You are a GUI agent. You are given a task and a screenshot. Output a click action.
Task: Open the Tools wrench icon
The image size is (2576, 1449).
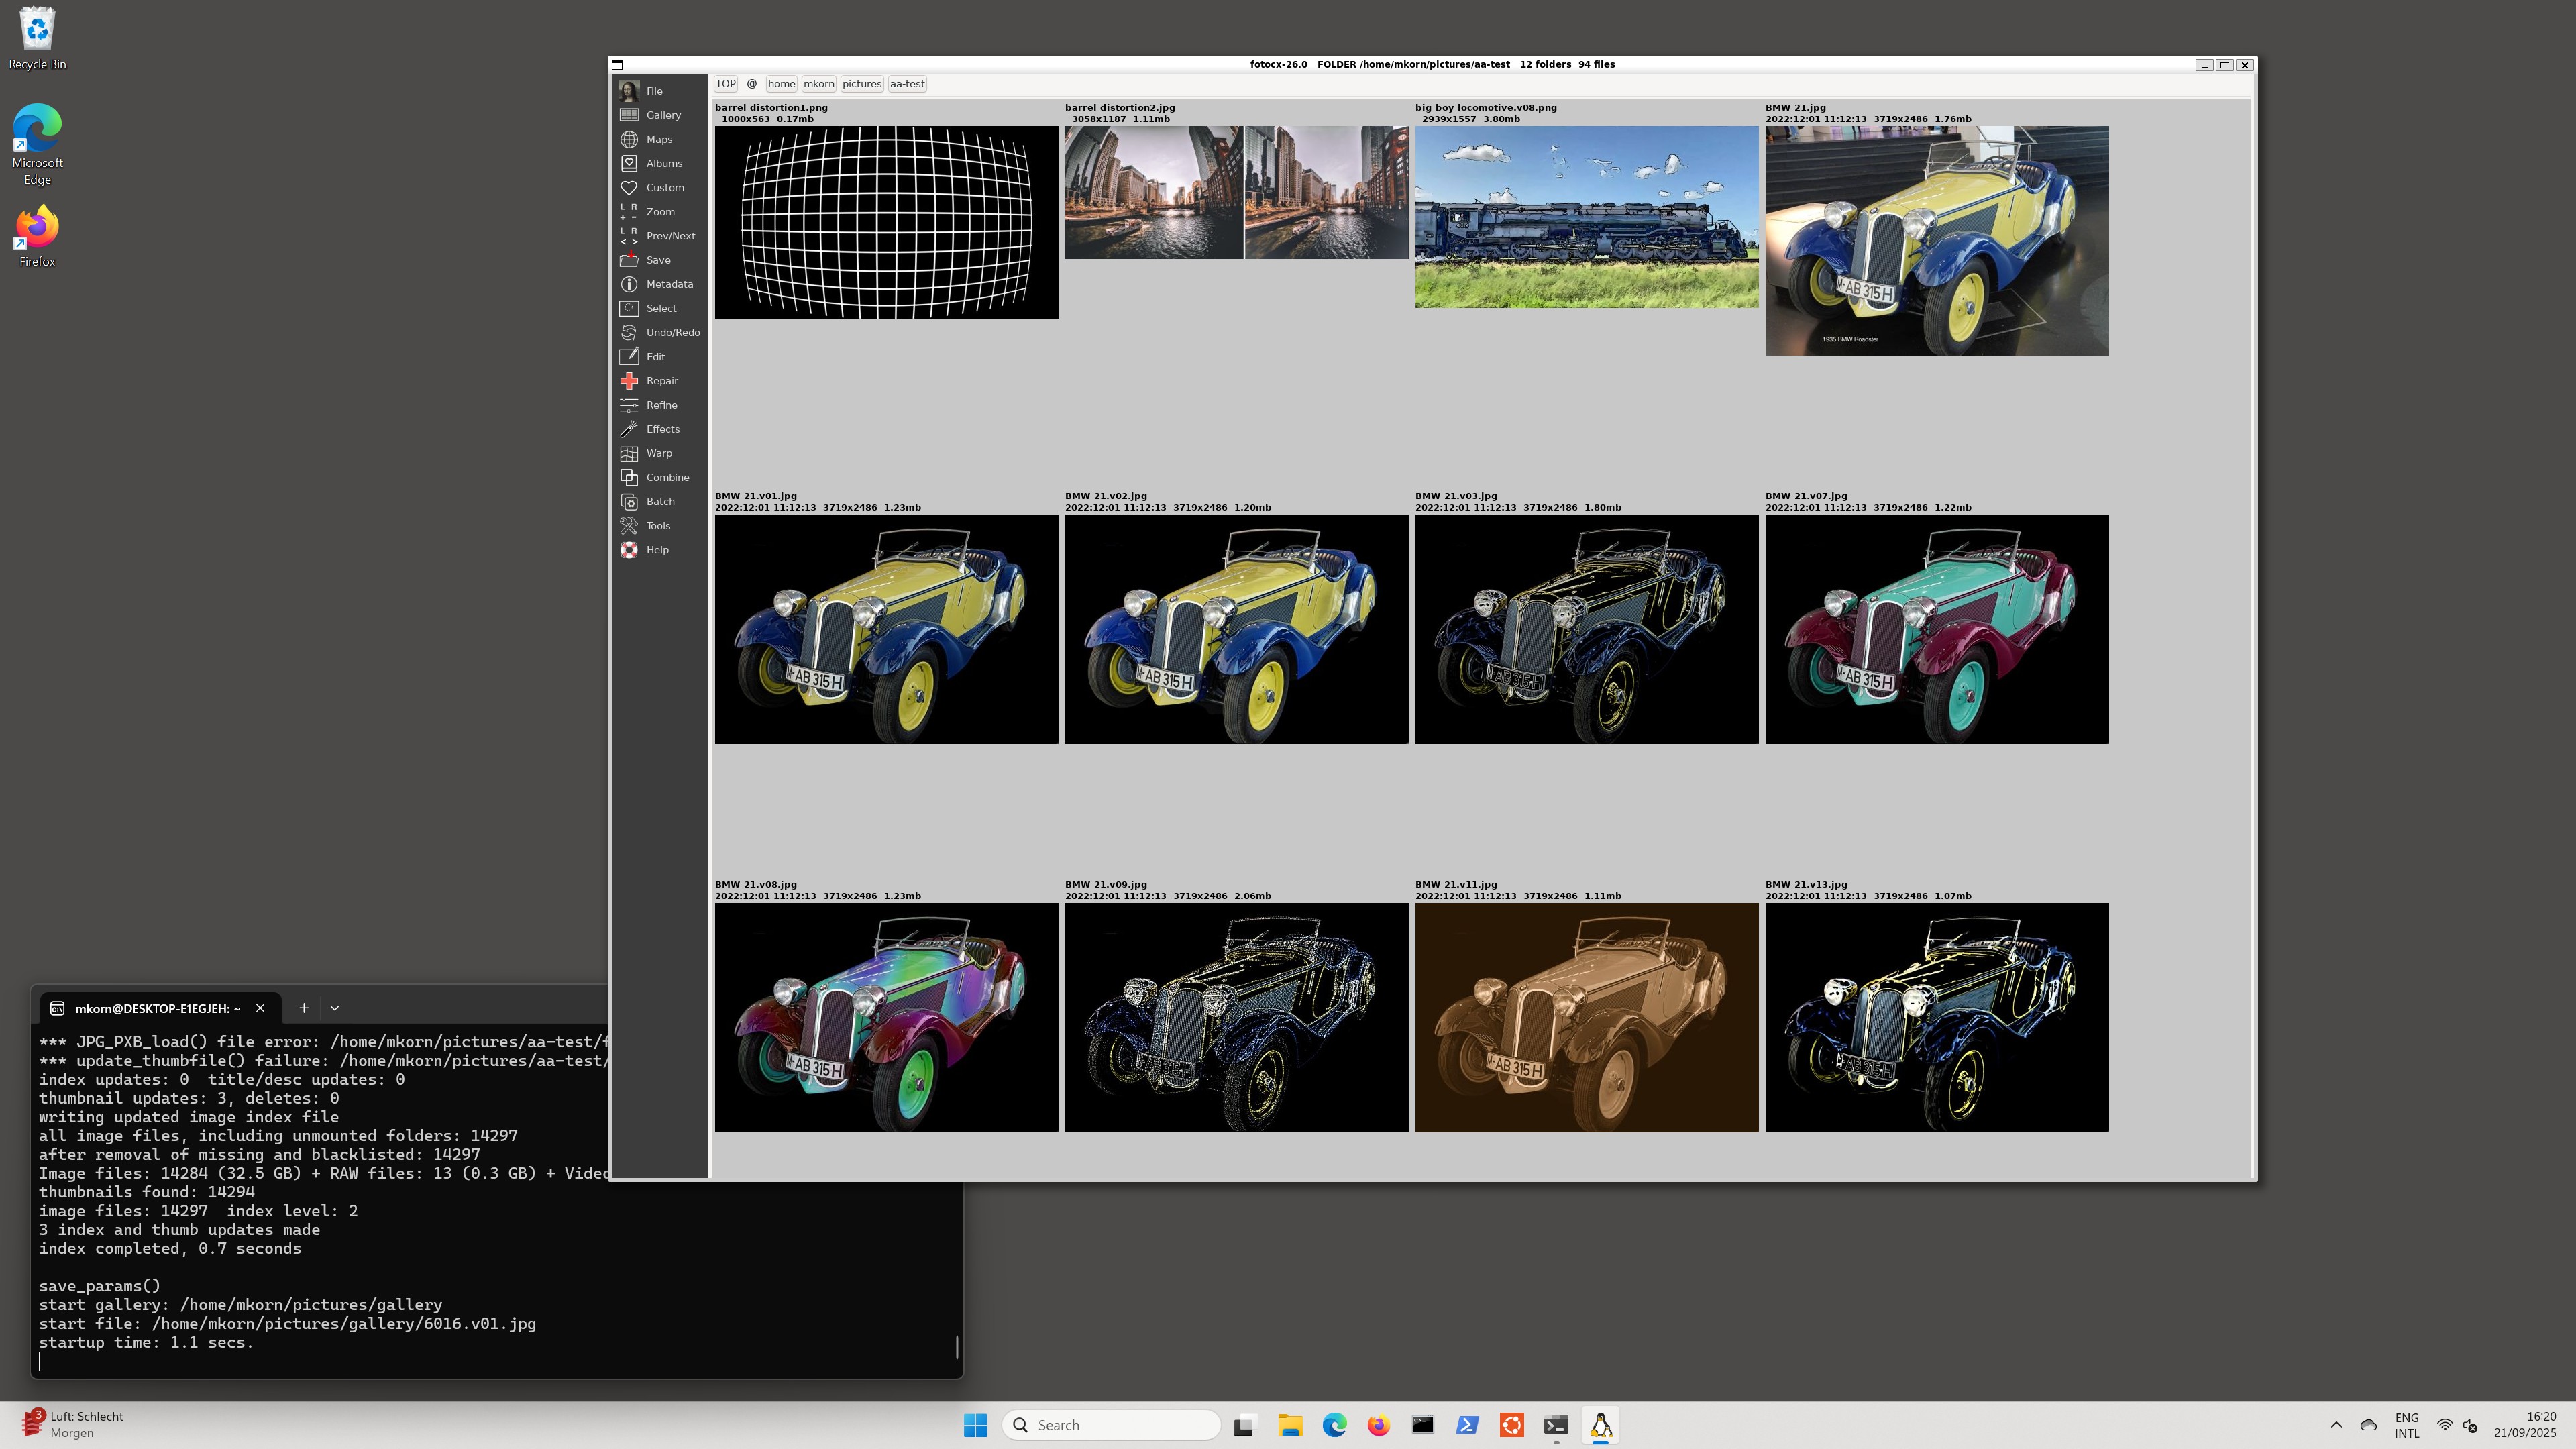(629, 526)
